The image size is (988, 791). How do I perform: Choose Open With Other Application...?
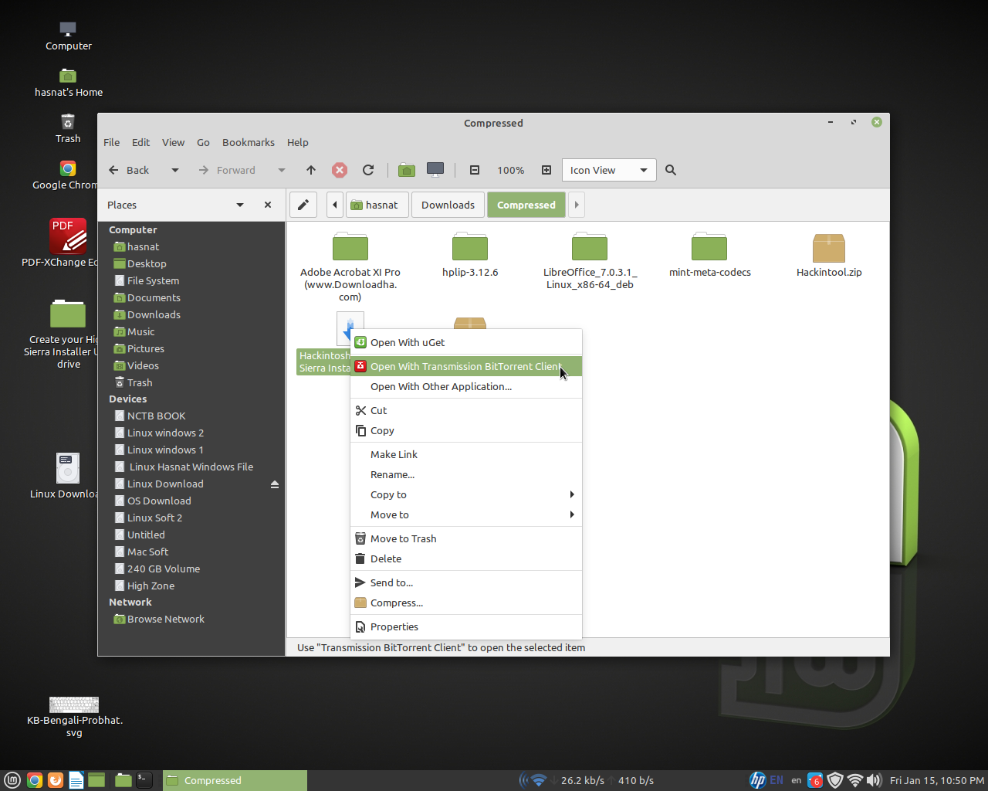click(x=466, y=386)
